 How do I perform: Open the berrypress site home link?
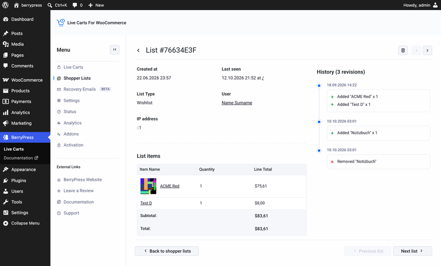(28, 5)
